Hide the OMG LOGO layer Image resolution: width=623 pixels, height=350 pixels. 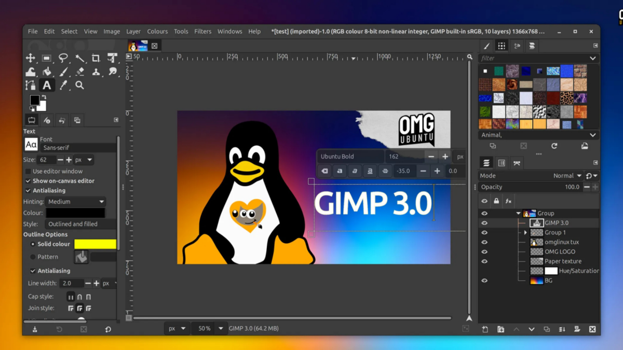coord(484,251)
